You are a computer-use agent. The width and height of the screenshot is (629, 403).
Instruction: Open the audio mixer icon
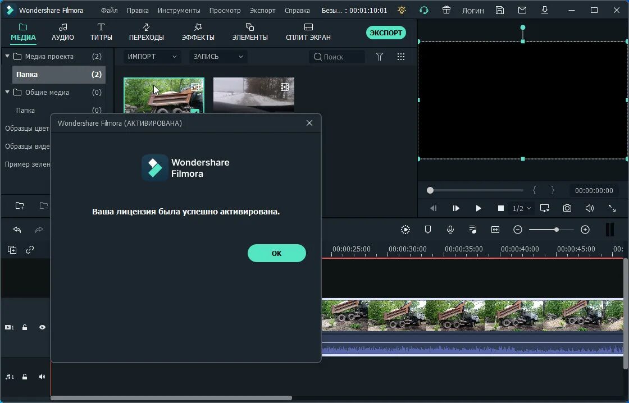(x=473, y=230)
